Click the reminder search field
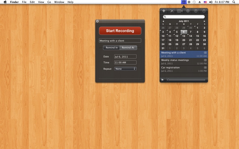Image resolution: width=239 pixels, height=149 pixels. click(x=184, y=17)
